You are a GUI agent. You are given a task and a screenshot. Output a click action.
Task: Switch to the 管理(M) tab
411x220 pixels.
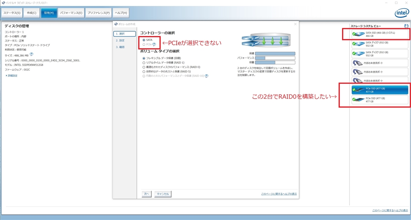click(x=49, y=13)
